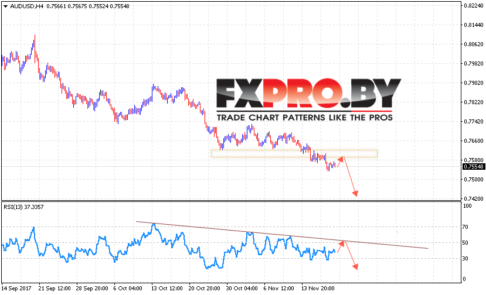
Task: Select price scale value 0.79020
Action: (x=474, y=83)
